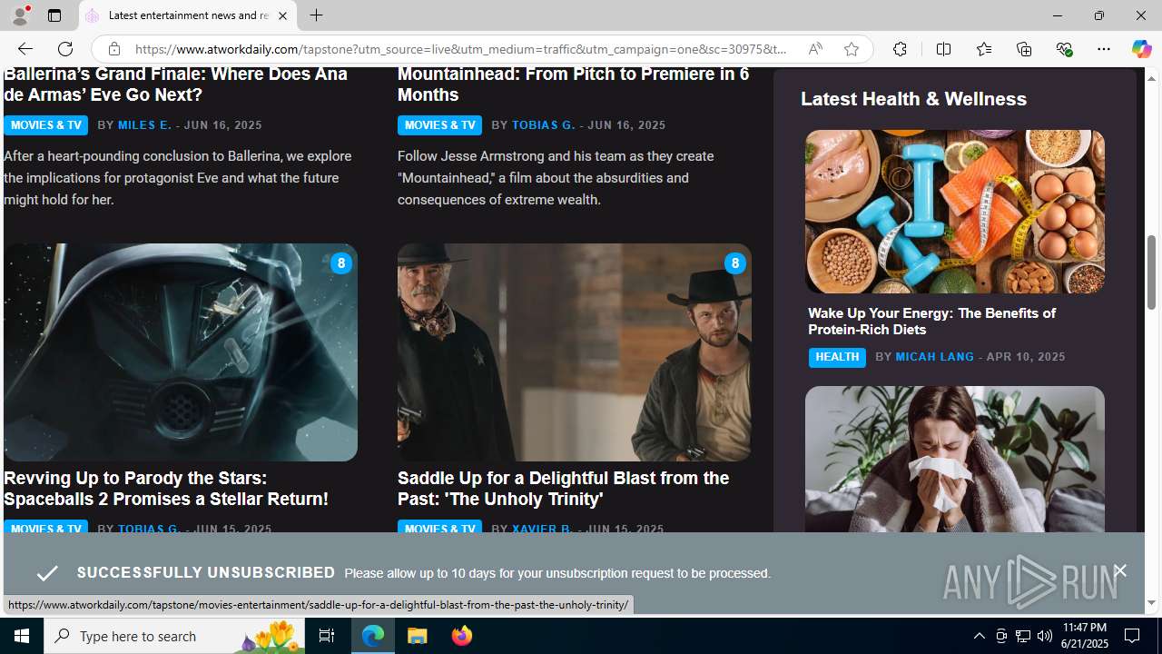Open Ballerina's Grand Finale article headline
Screen dimensions: 1162x654
click(175, 84)
